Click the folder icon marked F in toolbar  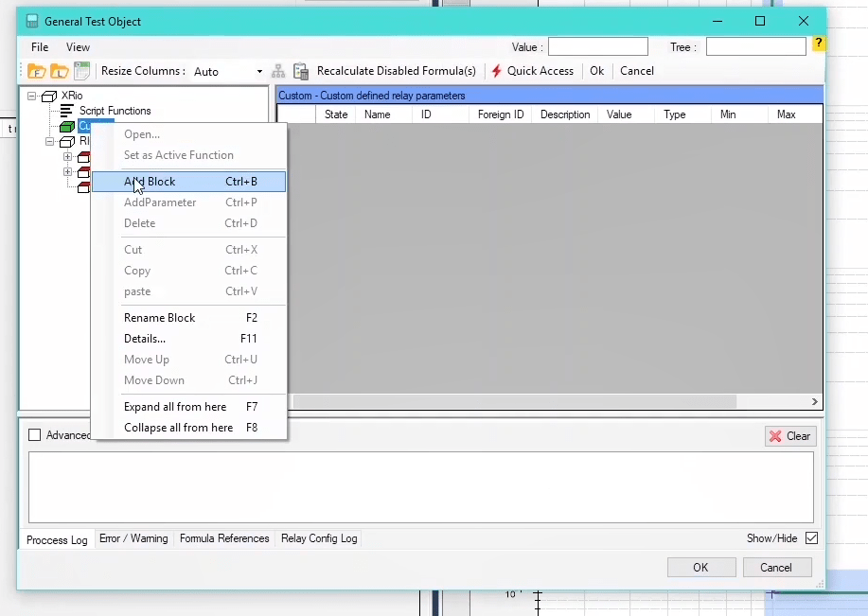(x=36, y=71)
